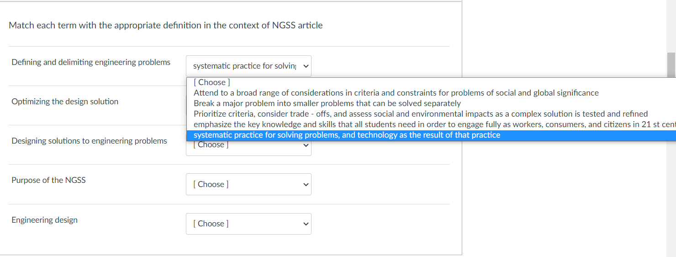Open the Purpose of the NGSS dropdown
Viewport: 676px width, 257px height.
click(248, 184)
